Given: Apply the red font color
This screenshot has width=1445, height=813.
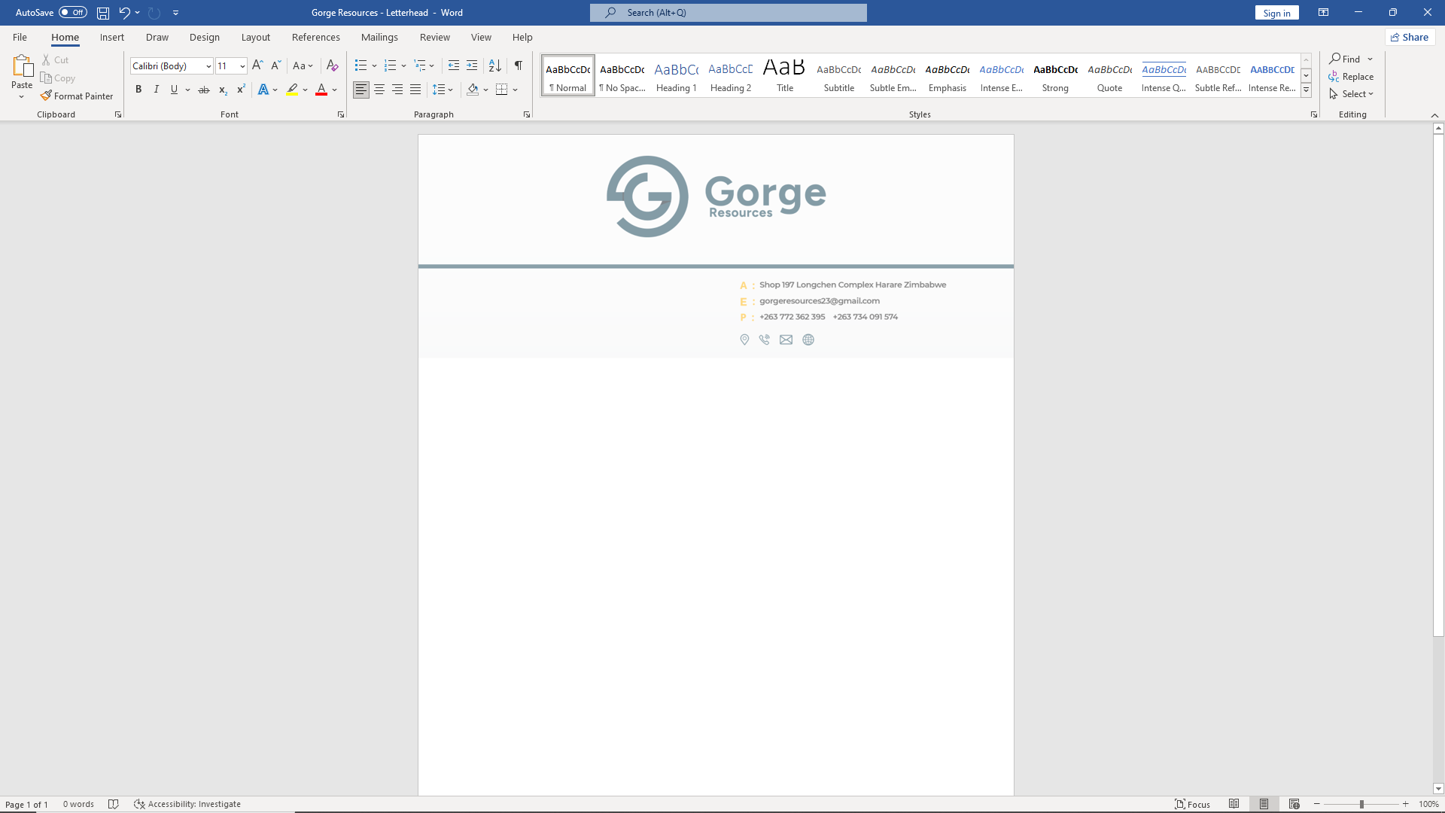Looking at the screenshot, I should pyautogui.click(x=321, y=90).
